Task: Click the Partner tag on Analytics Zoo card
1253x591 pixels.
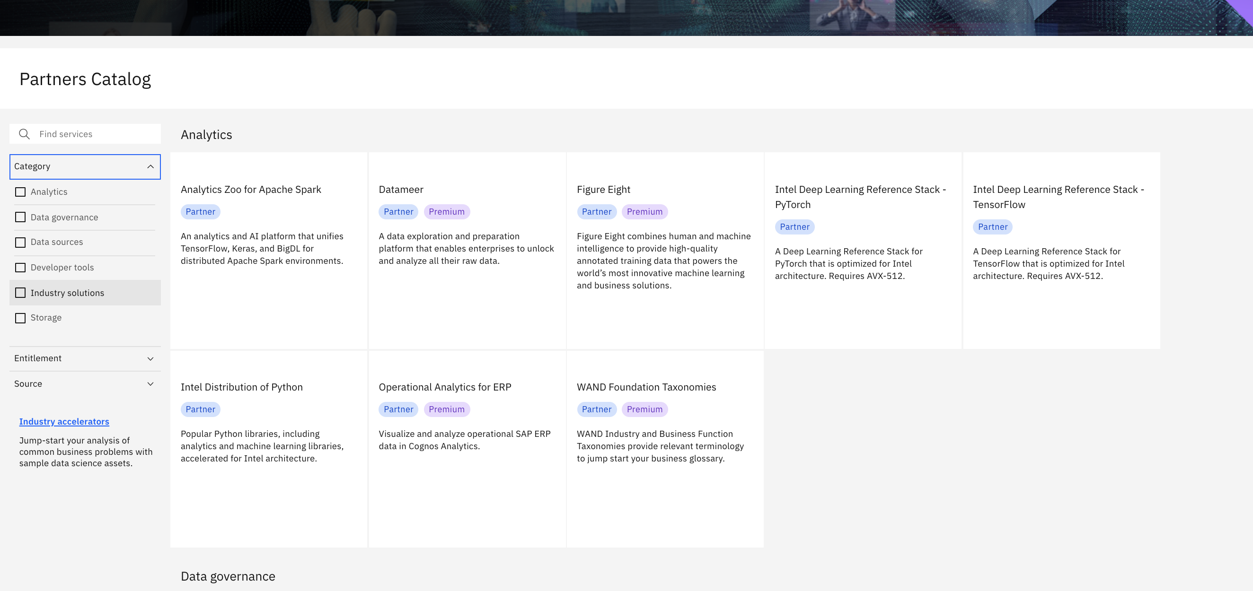Action: 201,211
